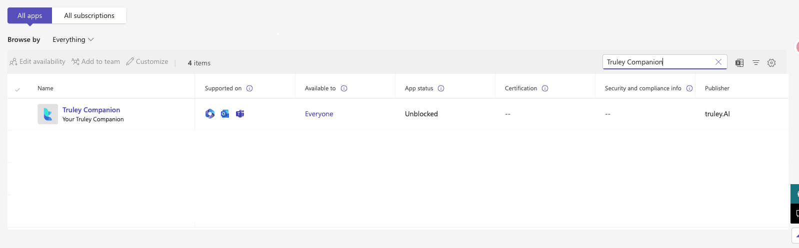Viewport: 799px width, 248px height.
Task: Click the Microsoft 365 supported-on icon
Action: pyautogui.click(x=210, y=114)
